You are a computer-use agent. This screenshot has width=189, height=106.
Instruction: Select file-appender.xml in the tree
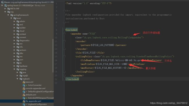tap(33, 101)
